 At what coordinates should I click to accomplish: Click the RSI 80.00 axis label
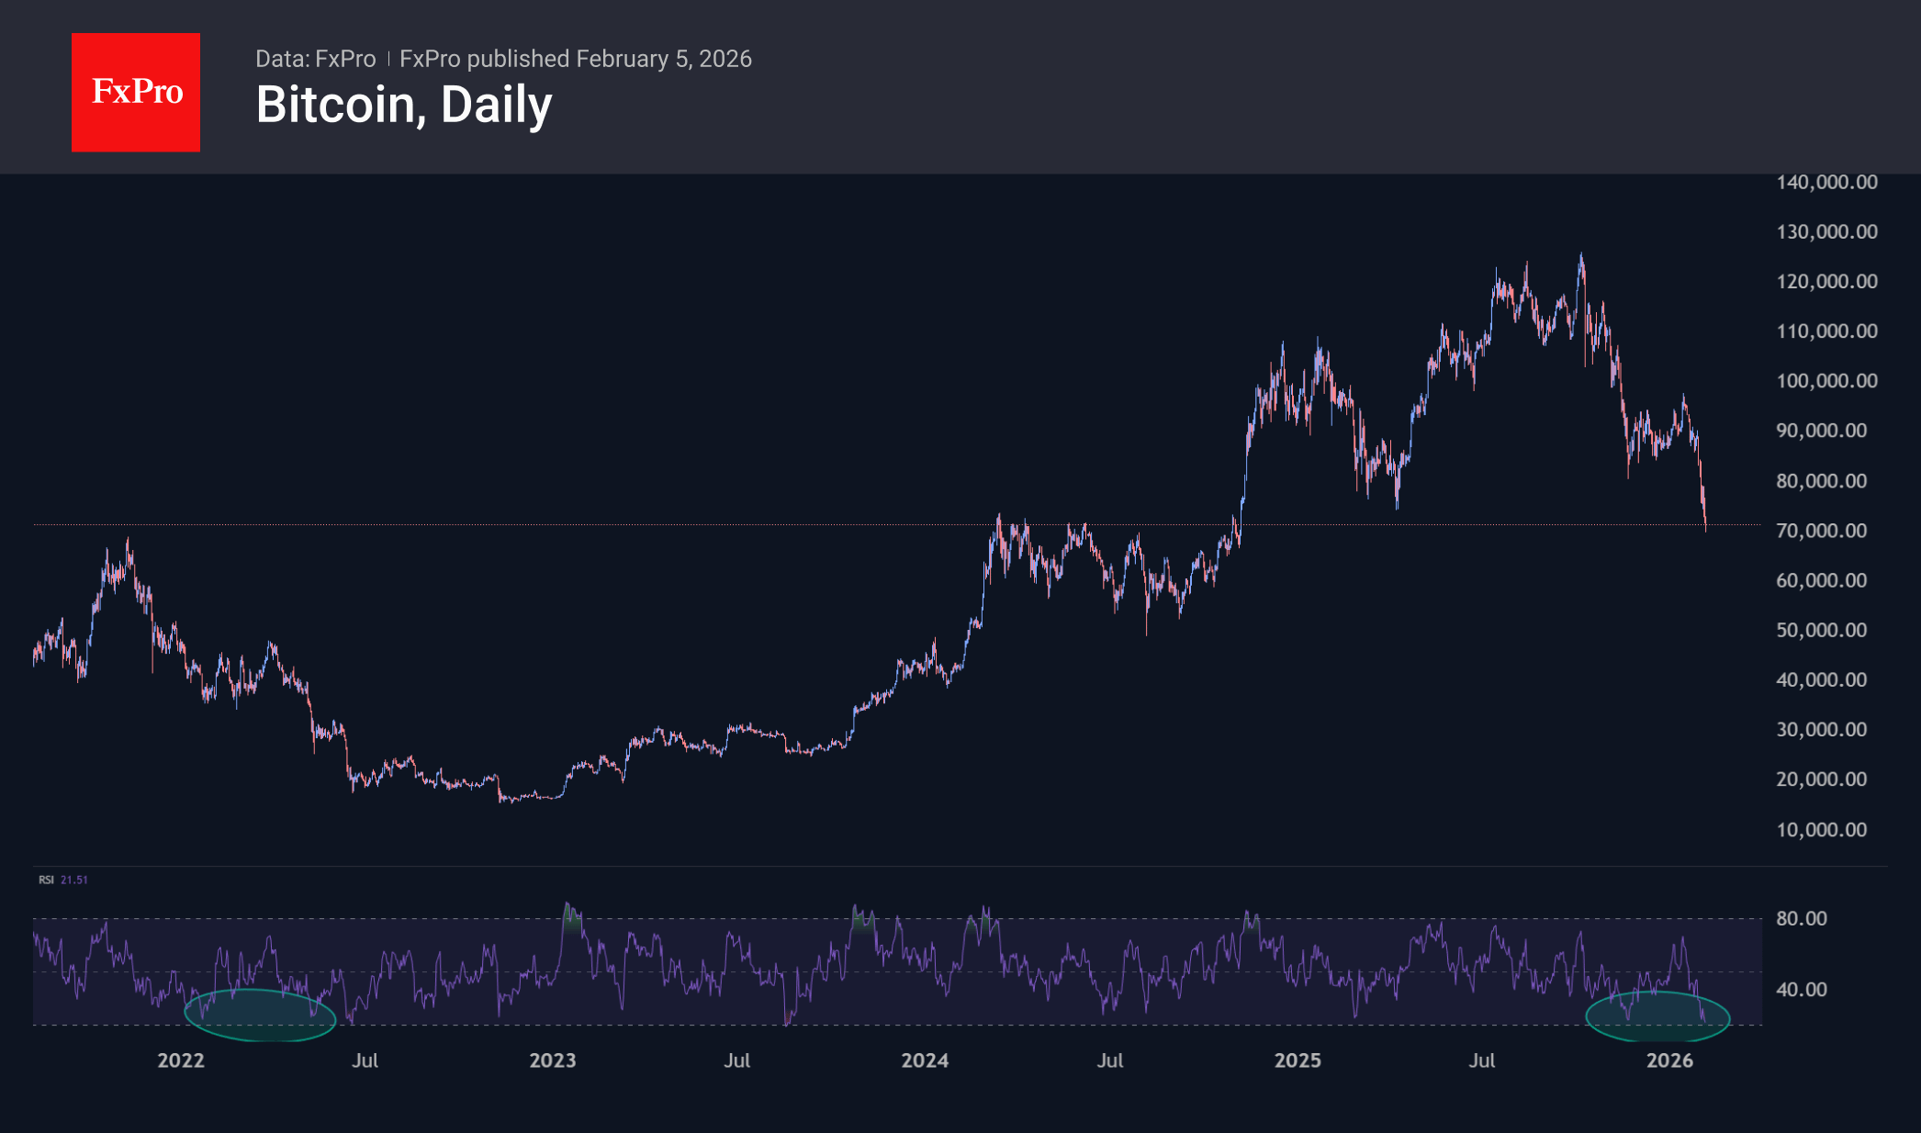[x=1801, y=918]
